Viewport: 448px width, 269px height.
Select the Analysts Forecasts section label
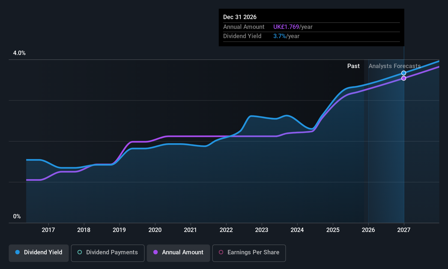click(395, 66)
